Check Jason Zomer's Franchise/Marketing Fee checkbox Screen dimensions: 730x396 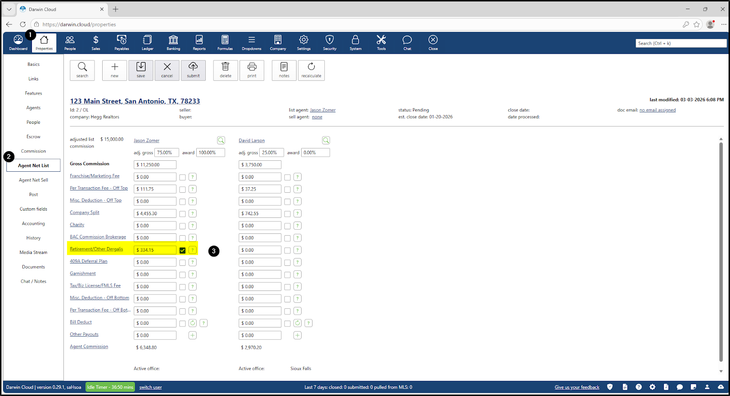182,177
